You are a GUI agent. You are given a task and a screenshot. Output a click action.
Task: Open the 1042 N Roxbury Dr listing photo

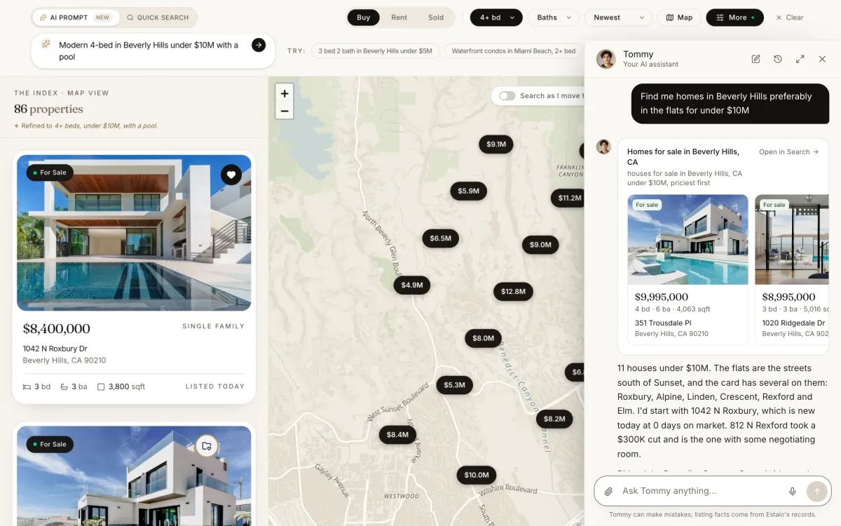click(134, 233)
